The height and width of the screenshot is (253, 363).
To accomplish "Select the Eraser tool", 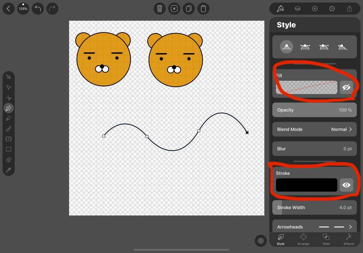I will tap(9, 159).
